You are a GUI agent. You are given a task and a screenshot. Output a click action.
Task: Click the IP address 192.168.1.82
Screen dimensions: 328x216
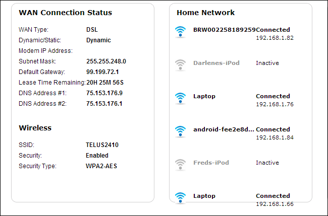click(x=275, y=38)
